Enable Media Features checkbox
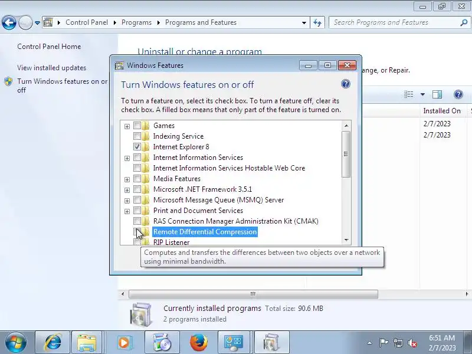 tap(137, 179)
